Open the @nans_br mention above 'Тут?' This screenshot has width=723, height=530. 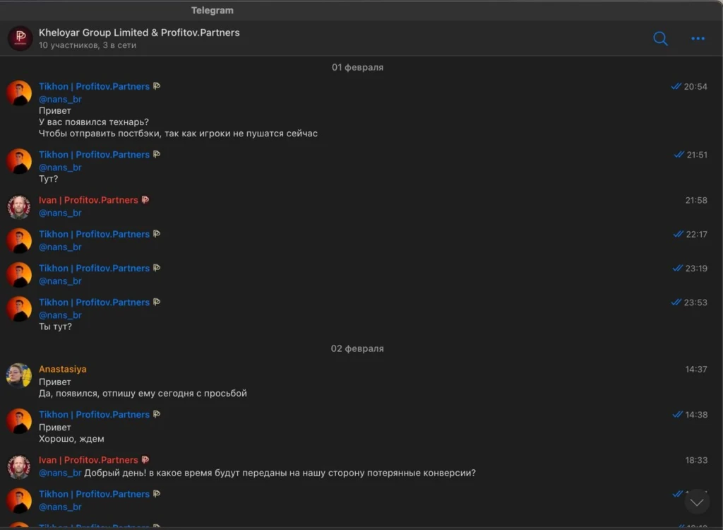tap(61, 167)
